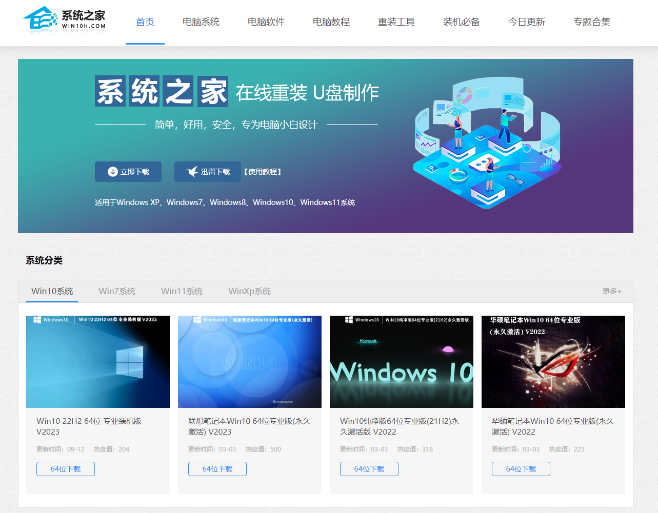Select 今日更新 in the navigation
The height and width of the screenshot is (513, 658).
click(526, 22)
